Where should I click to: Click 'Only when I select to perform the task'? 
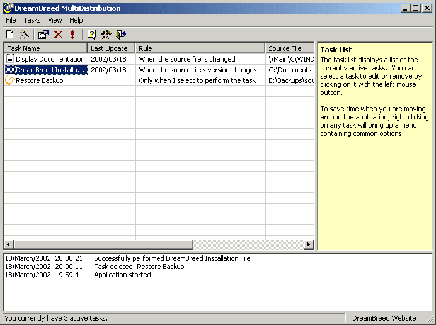[x=197, y=80]
